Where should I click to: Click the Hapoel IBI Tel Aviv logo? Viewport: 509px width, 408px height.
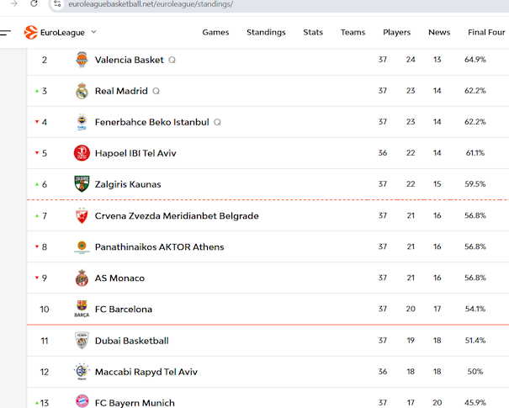coord(82,153)
